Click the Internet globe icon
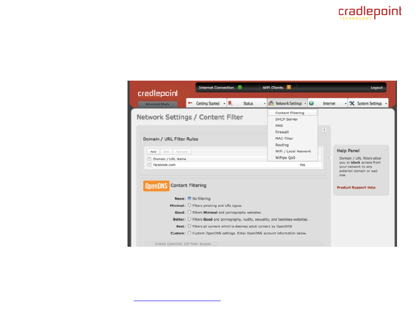Viewport: 418px width, 323px height. pos(312,103)
